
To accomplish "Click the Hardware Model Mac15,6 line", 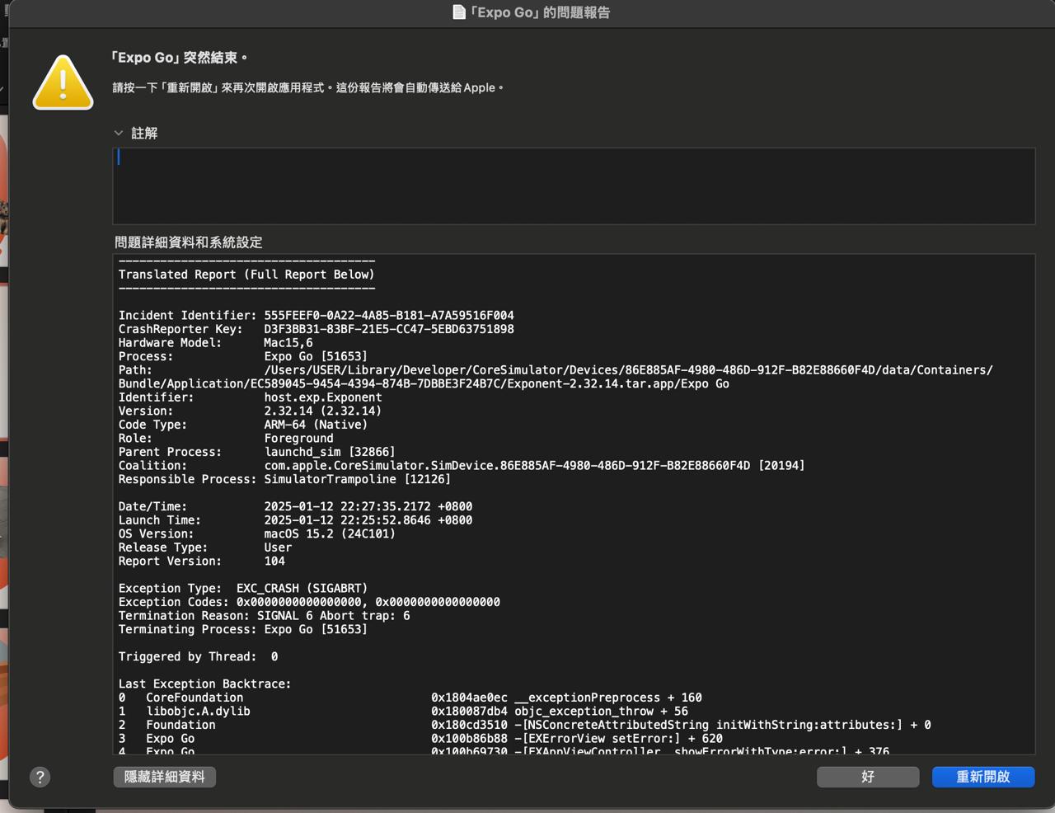I will pos(216,342).
